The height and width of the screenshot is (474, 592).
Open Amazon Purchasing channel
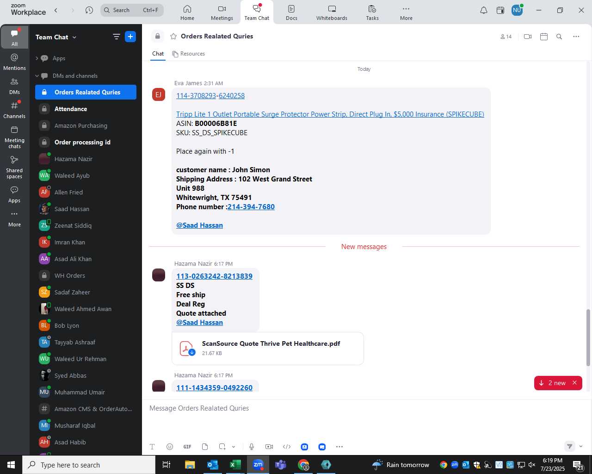(x=86, y=125)
